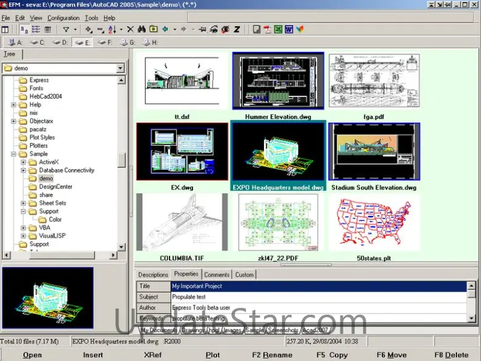The image size is (481, 361).
Task: Click the Word icon in toolbar
Action: pos(289,30)
